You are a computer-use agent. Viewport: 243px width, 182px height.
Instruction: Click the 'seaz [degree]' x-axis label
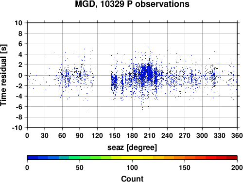coord(132,148)
